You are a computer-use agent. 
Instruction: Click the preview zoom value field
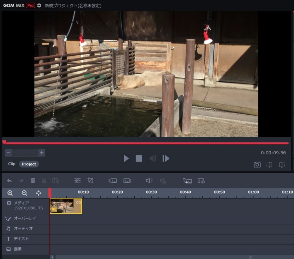click(25, 153)
